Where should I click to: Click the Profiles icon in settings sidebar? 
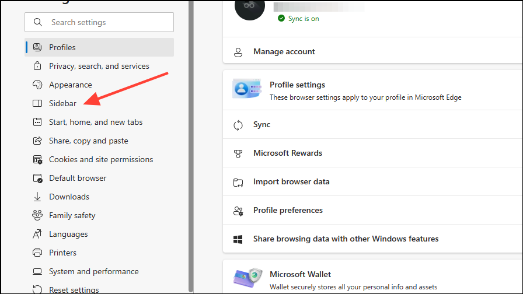[37, 47]
